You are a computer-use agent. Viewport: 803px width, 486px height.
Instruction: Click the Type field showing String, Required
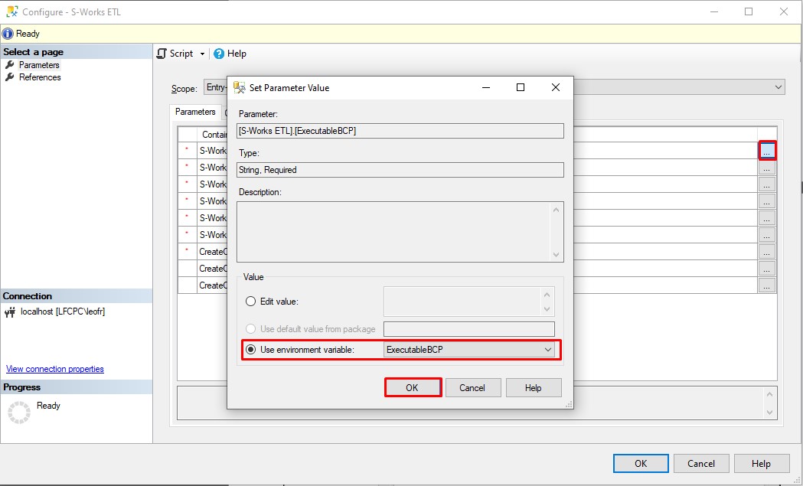400,169
